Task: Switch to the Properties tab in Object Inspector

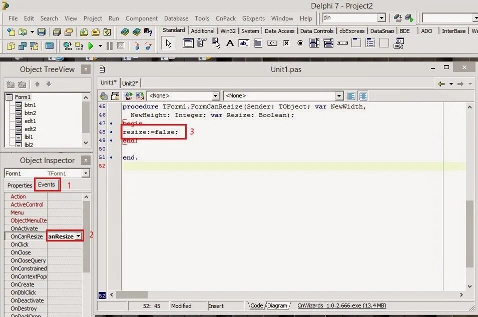Action: coord(20,185)
